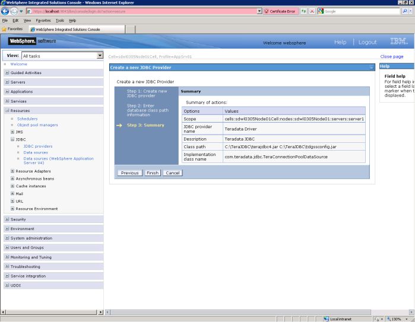
Task: Open the View All tasks dropdown
Action: tap(100, 56)
